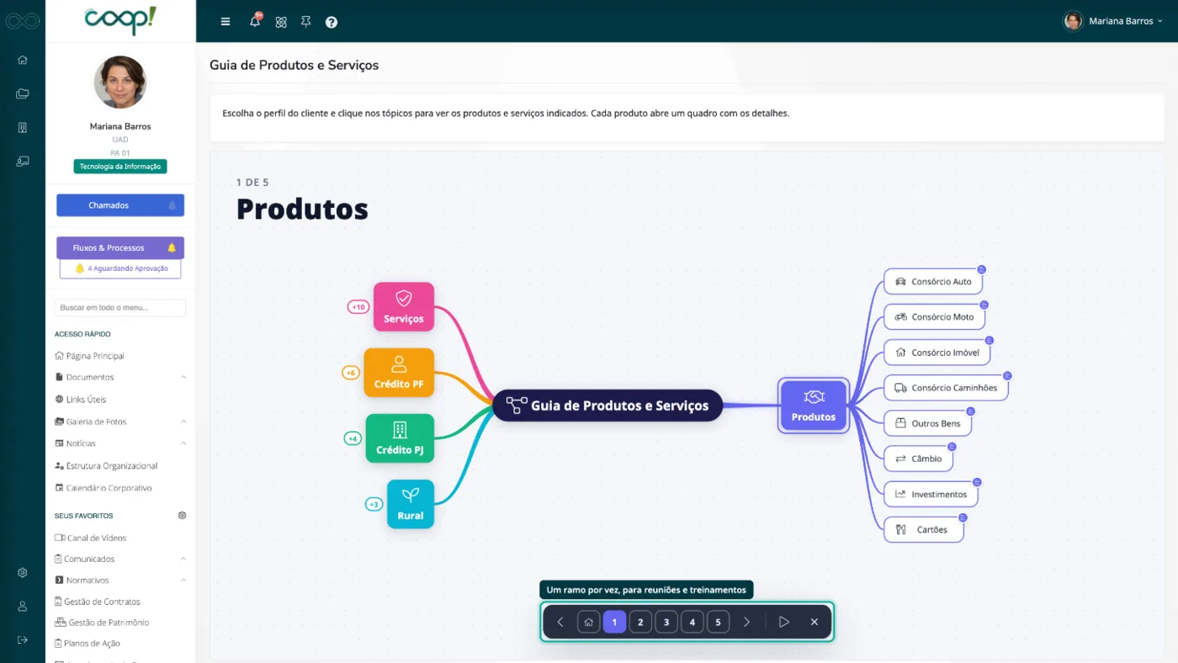Click the menu search input field
Screen dimensions: 1178x663
(120, 308)
